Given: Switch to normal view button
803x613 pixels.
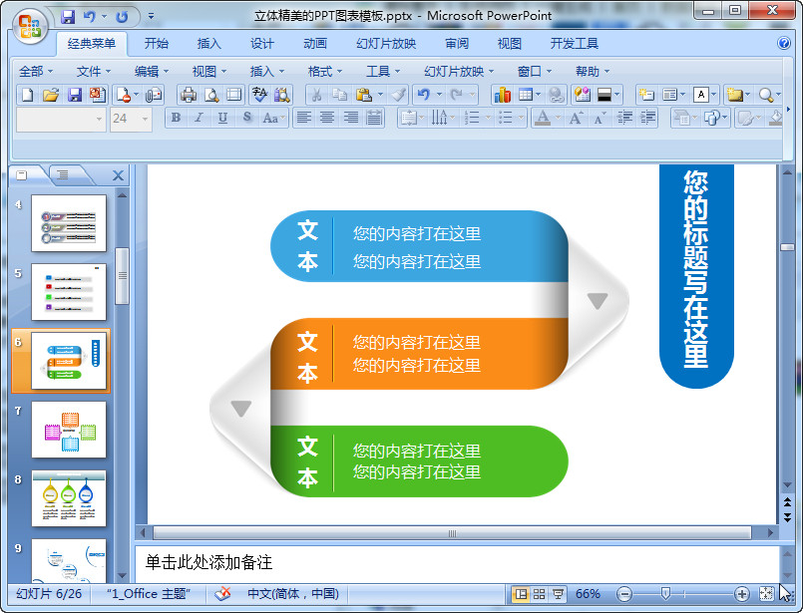Looking at the screenshot, I should (521, 593).
